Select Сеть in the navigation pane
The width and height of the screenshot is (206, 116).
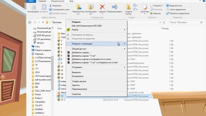pyautogui.click(x=36, y=46)
